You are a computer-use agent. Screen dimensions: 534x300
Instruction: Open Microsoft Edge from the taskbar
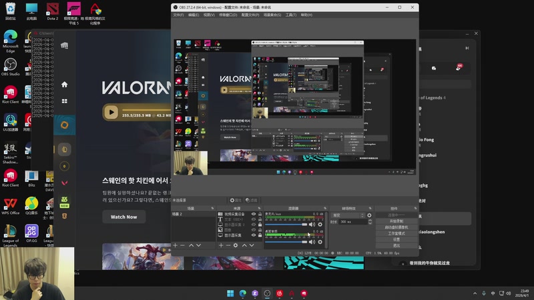pyautogui.click(x=243, y=293)
